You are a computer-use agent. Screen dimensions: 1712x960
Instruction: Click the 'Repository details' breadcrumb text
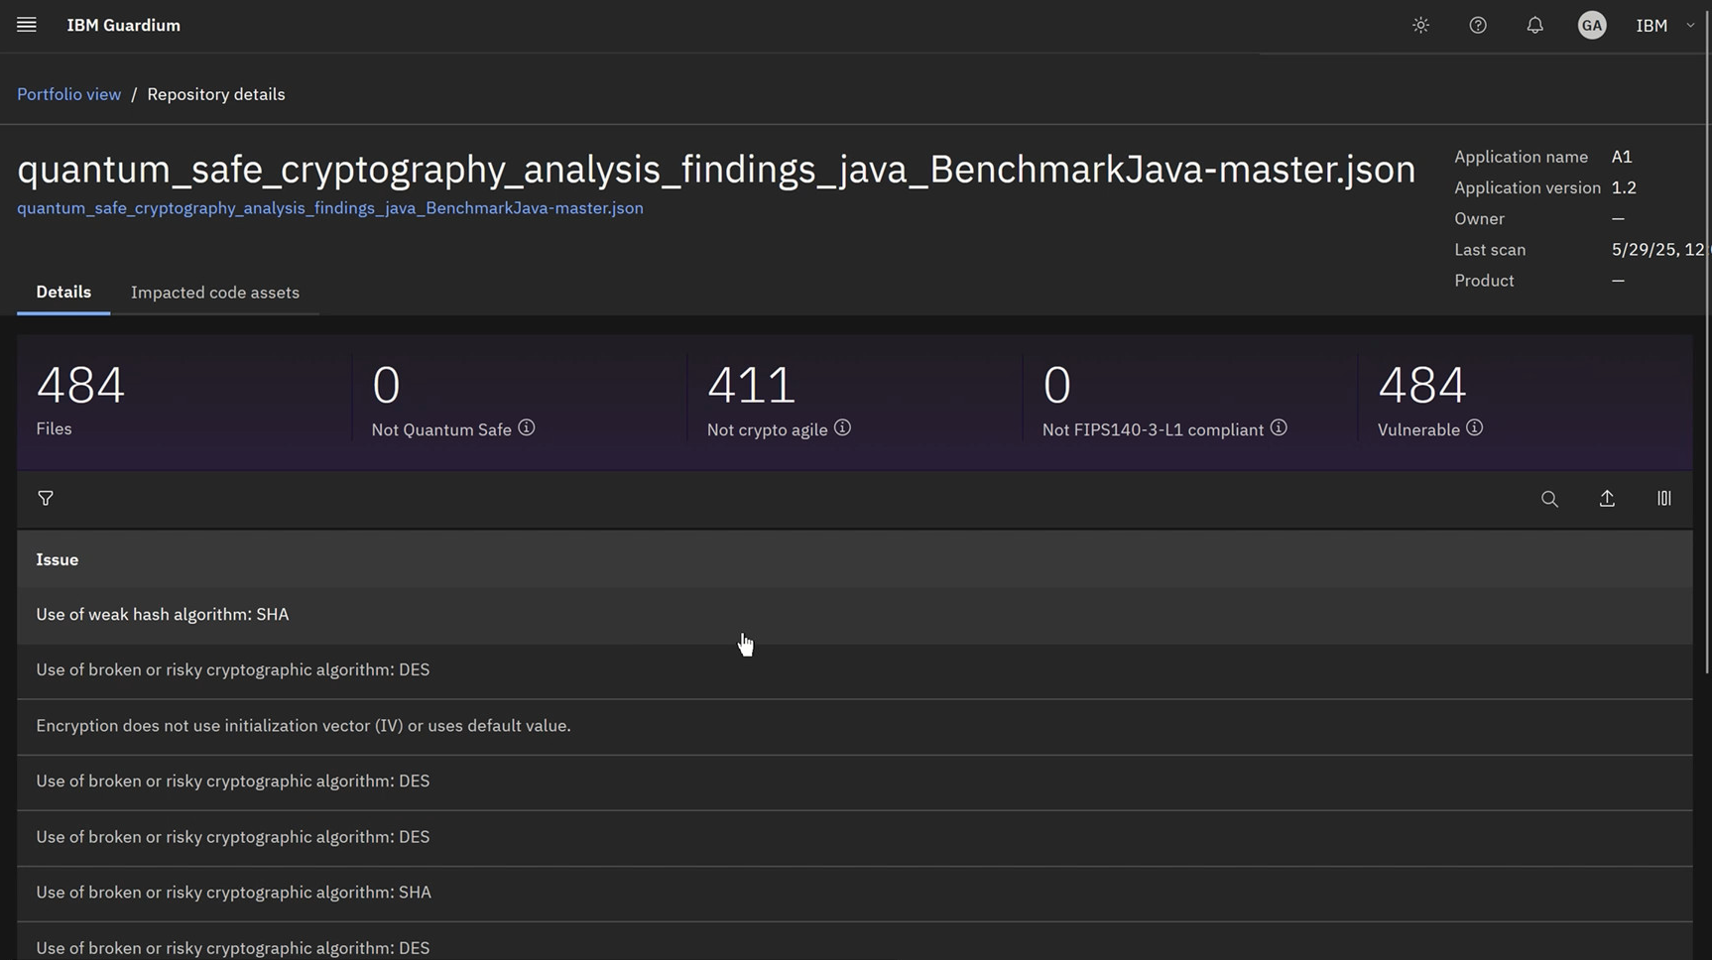[x=216, y=94]
